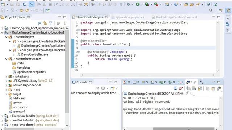
Task: Click the magnifier Quick Access search icon
Action: 211,10
